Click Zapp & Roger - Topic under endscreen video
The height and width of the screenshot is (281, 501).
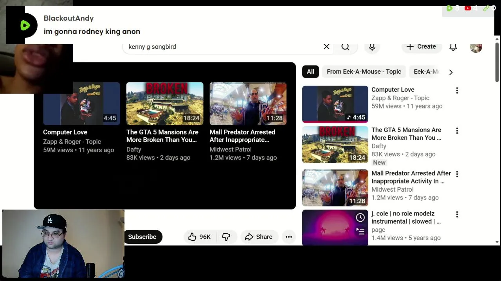72,142
